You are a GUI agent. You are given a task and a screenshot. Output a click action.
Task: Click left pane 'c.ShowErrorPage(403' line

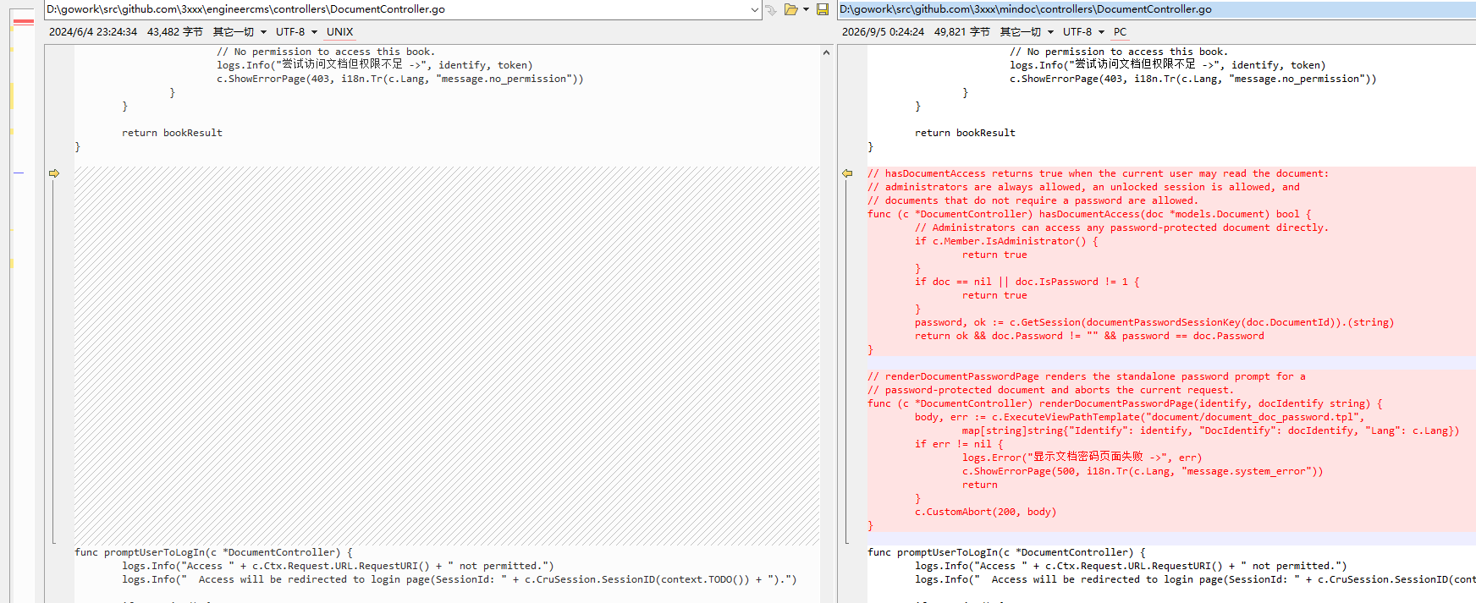point(400,79)
